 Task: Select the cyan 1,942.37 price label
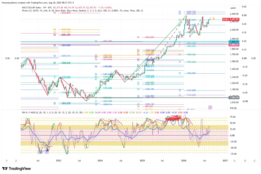tap(234, 42)
